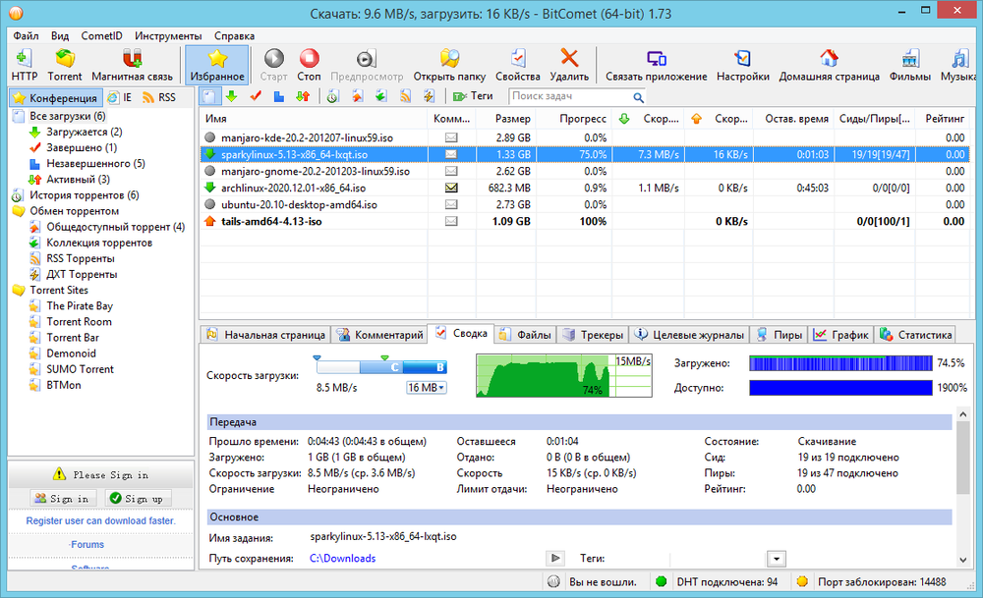The width and height of the screenshot is (983, 598).
Task: Sort by Имя column header
Action: [x=314, y=119]
